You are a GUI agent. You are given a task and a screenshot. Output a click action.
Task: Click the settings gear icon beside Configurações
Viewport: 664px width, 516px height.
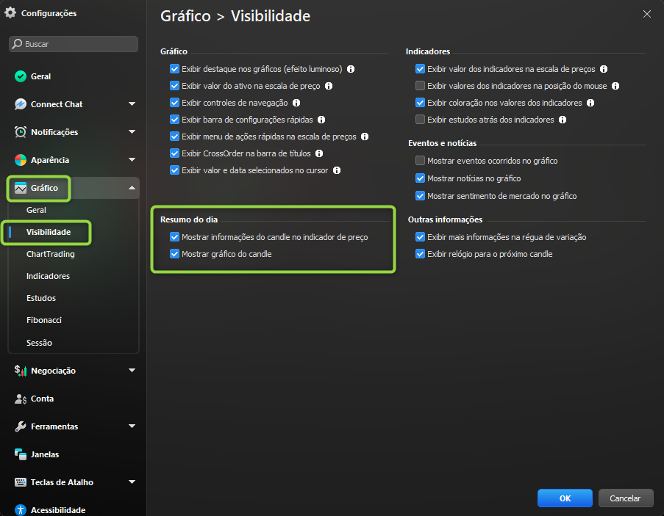click(x=10, y=12)
